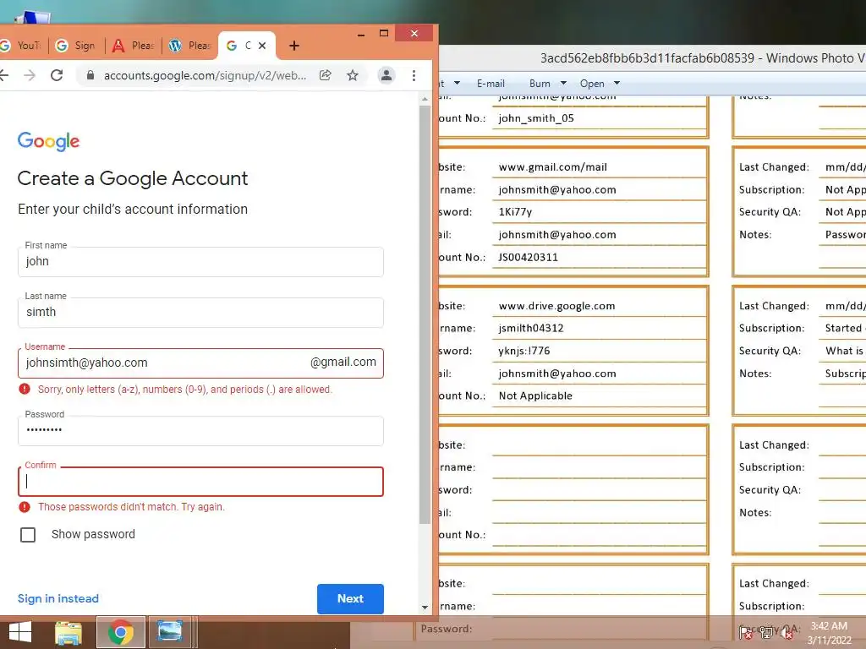Open Burn menu in Photo Viewer
The image size is (866, 649).
point(540,84)
